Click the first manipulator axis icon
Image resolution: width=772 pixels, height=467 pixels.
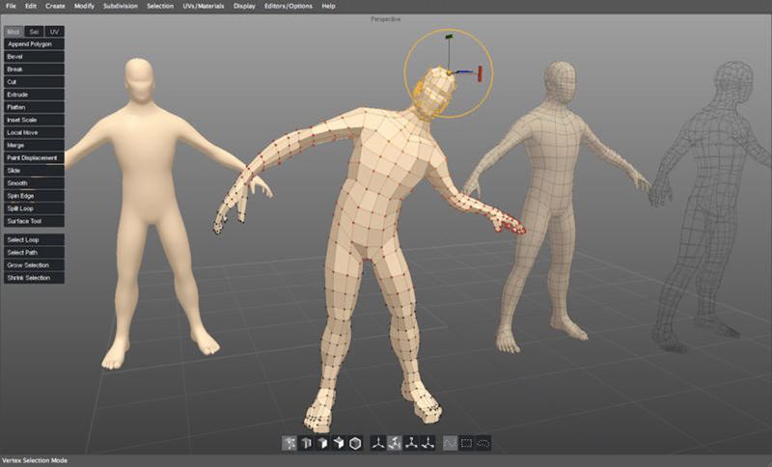coord(378,443)
